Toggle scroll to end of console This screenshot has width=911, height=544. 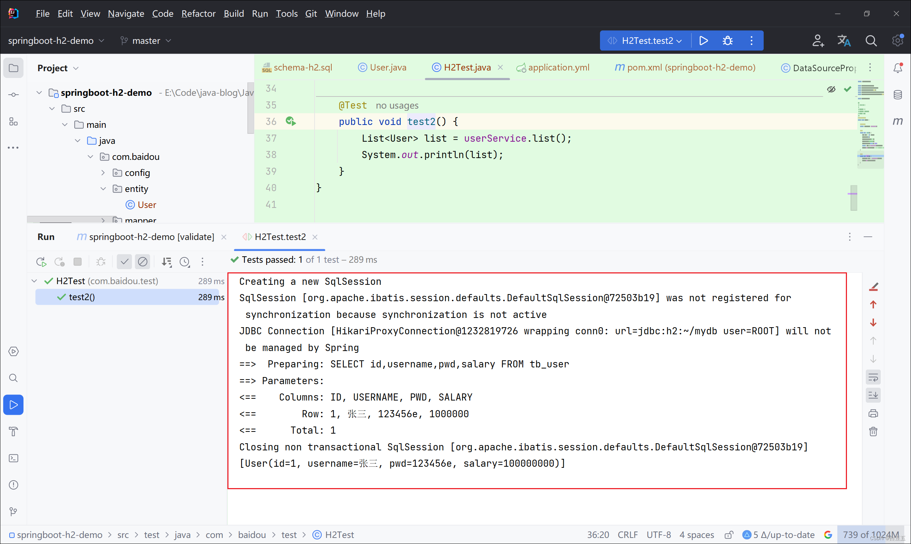[873, 395]
